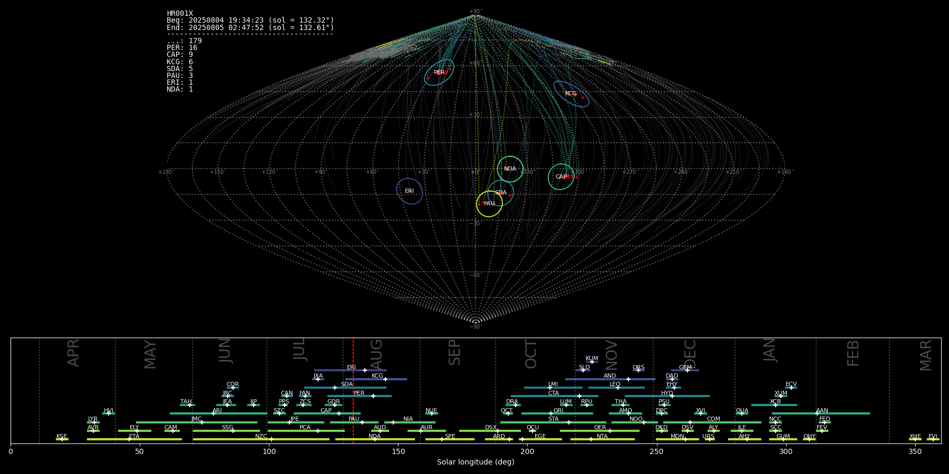
Task: Click the '...: 179' sporadic count row
Action: pyautogui.click(x=184, y=41)
